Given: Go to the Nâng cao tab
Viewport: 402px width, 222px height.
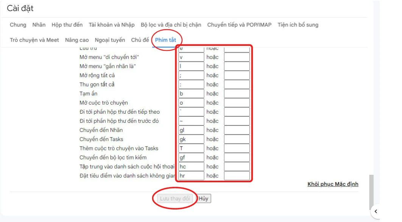Looking at the screenshot, I should click(x=77, y=40).
